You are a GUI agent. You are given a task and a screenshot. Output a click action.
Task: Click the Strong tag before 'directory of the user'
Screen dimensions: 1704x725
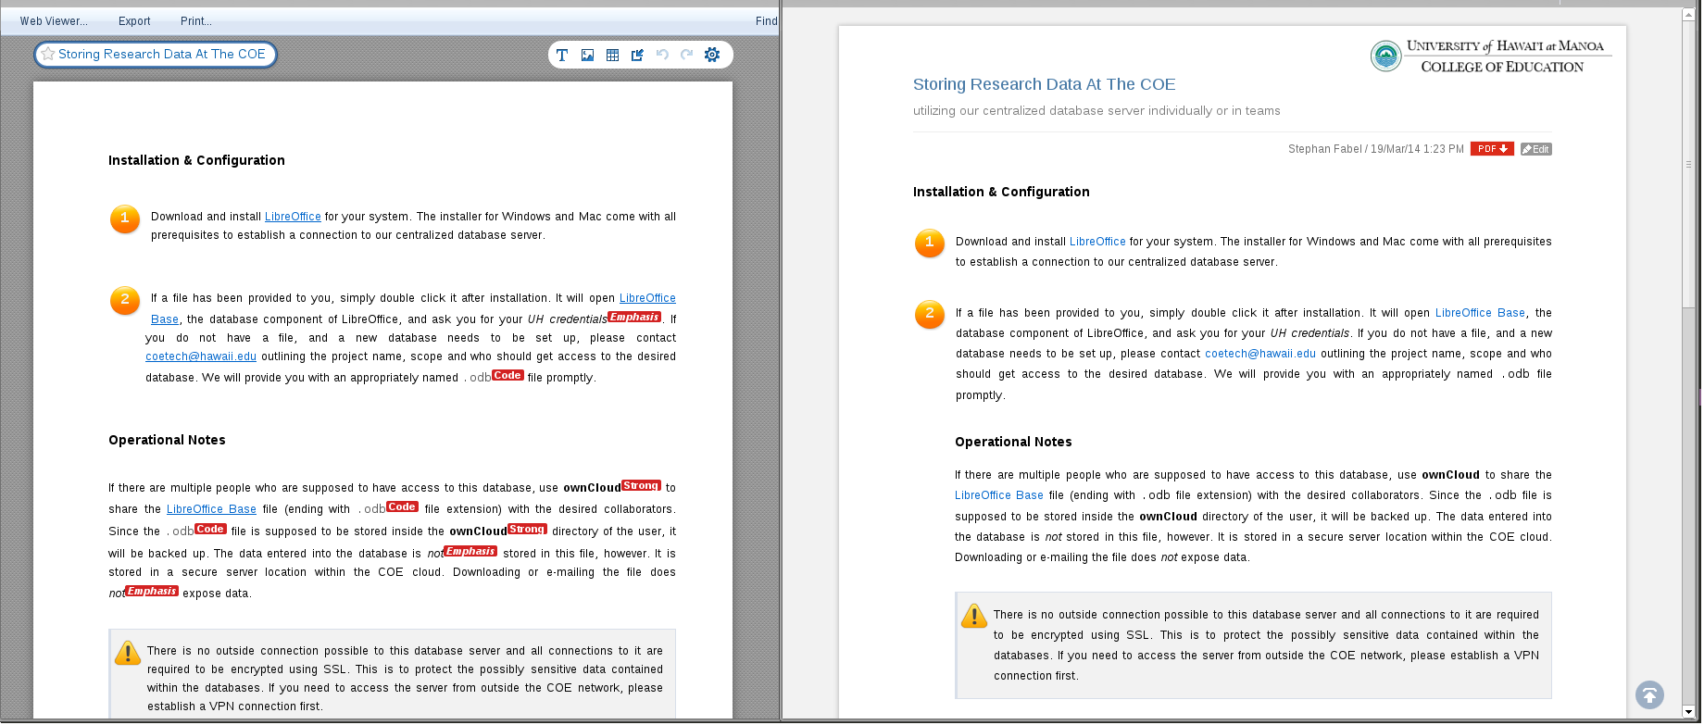527,529
